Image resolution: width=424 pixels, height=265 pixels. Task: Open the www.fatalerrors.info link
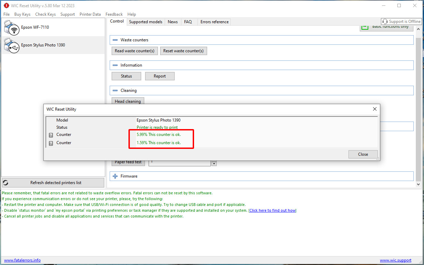(x=22, y=260)
